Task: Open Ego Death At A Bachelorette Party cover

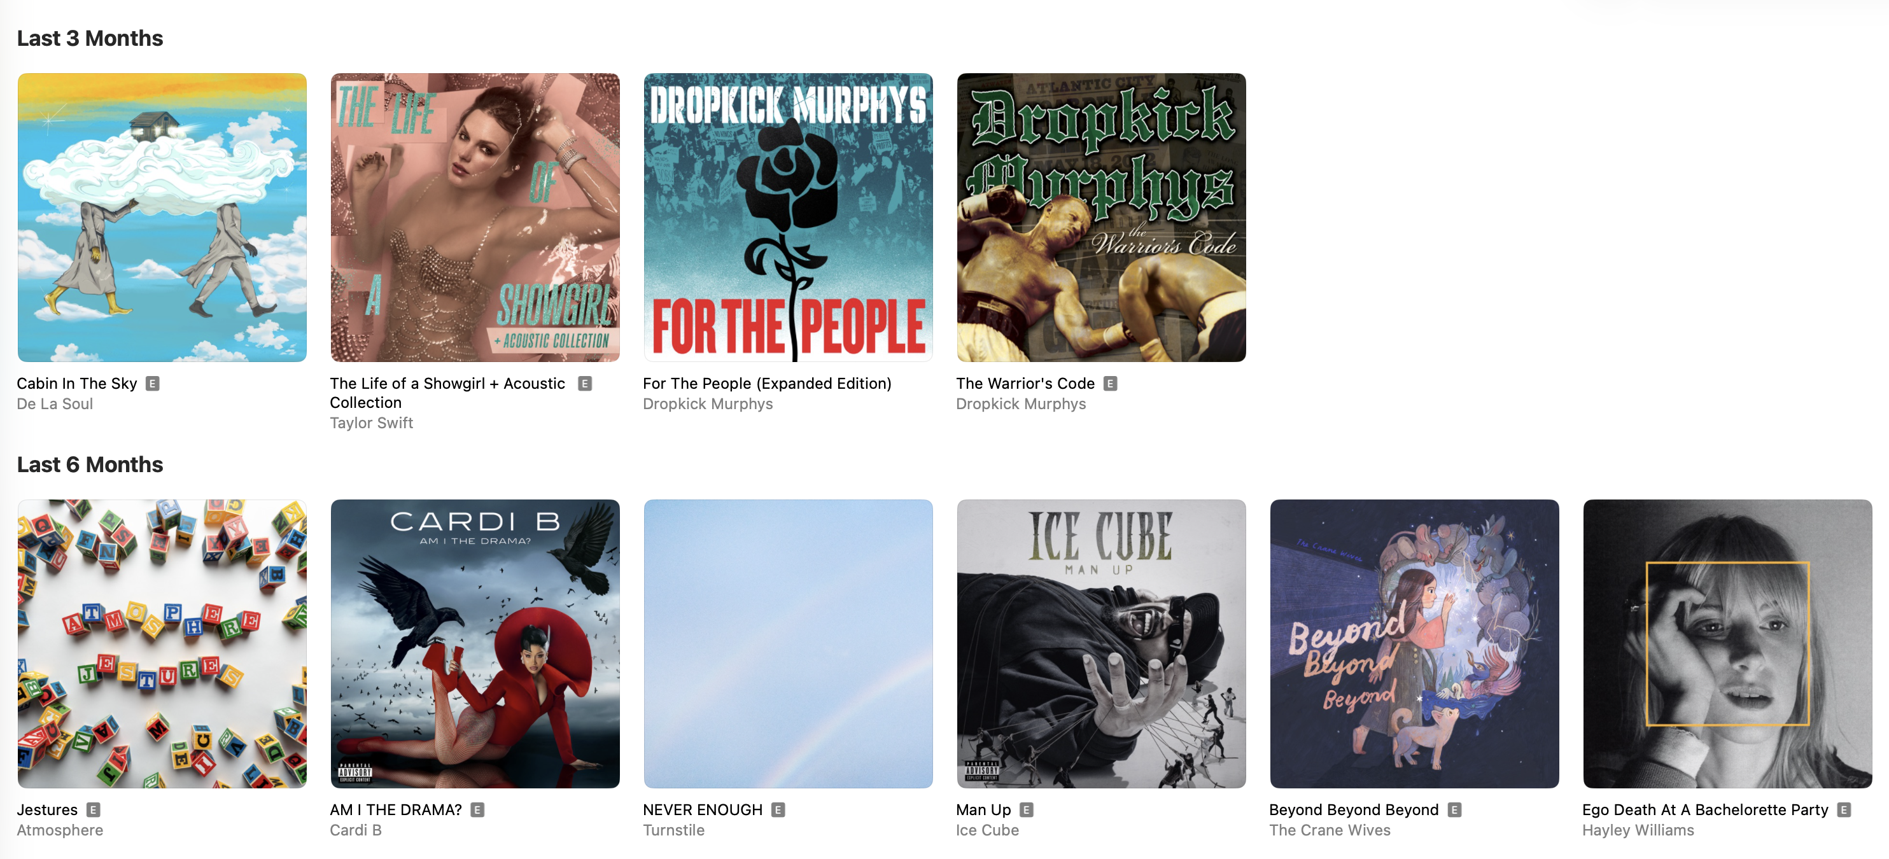Action: [1728, 643]
